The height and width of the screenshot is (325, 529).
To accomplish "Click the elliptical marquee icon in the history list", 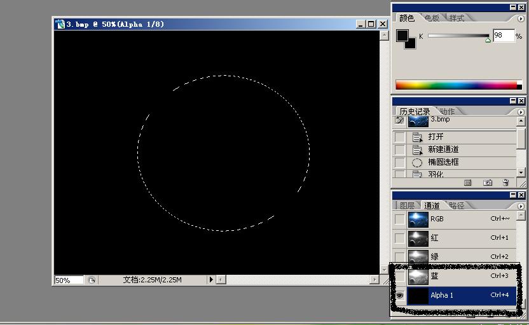I will click(x=417, y=163).
